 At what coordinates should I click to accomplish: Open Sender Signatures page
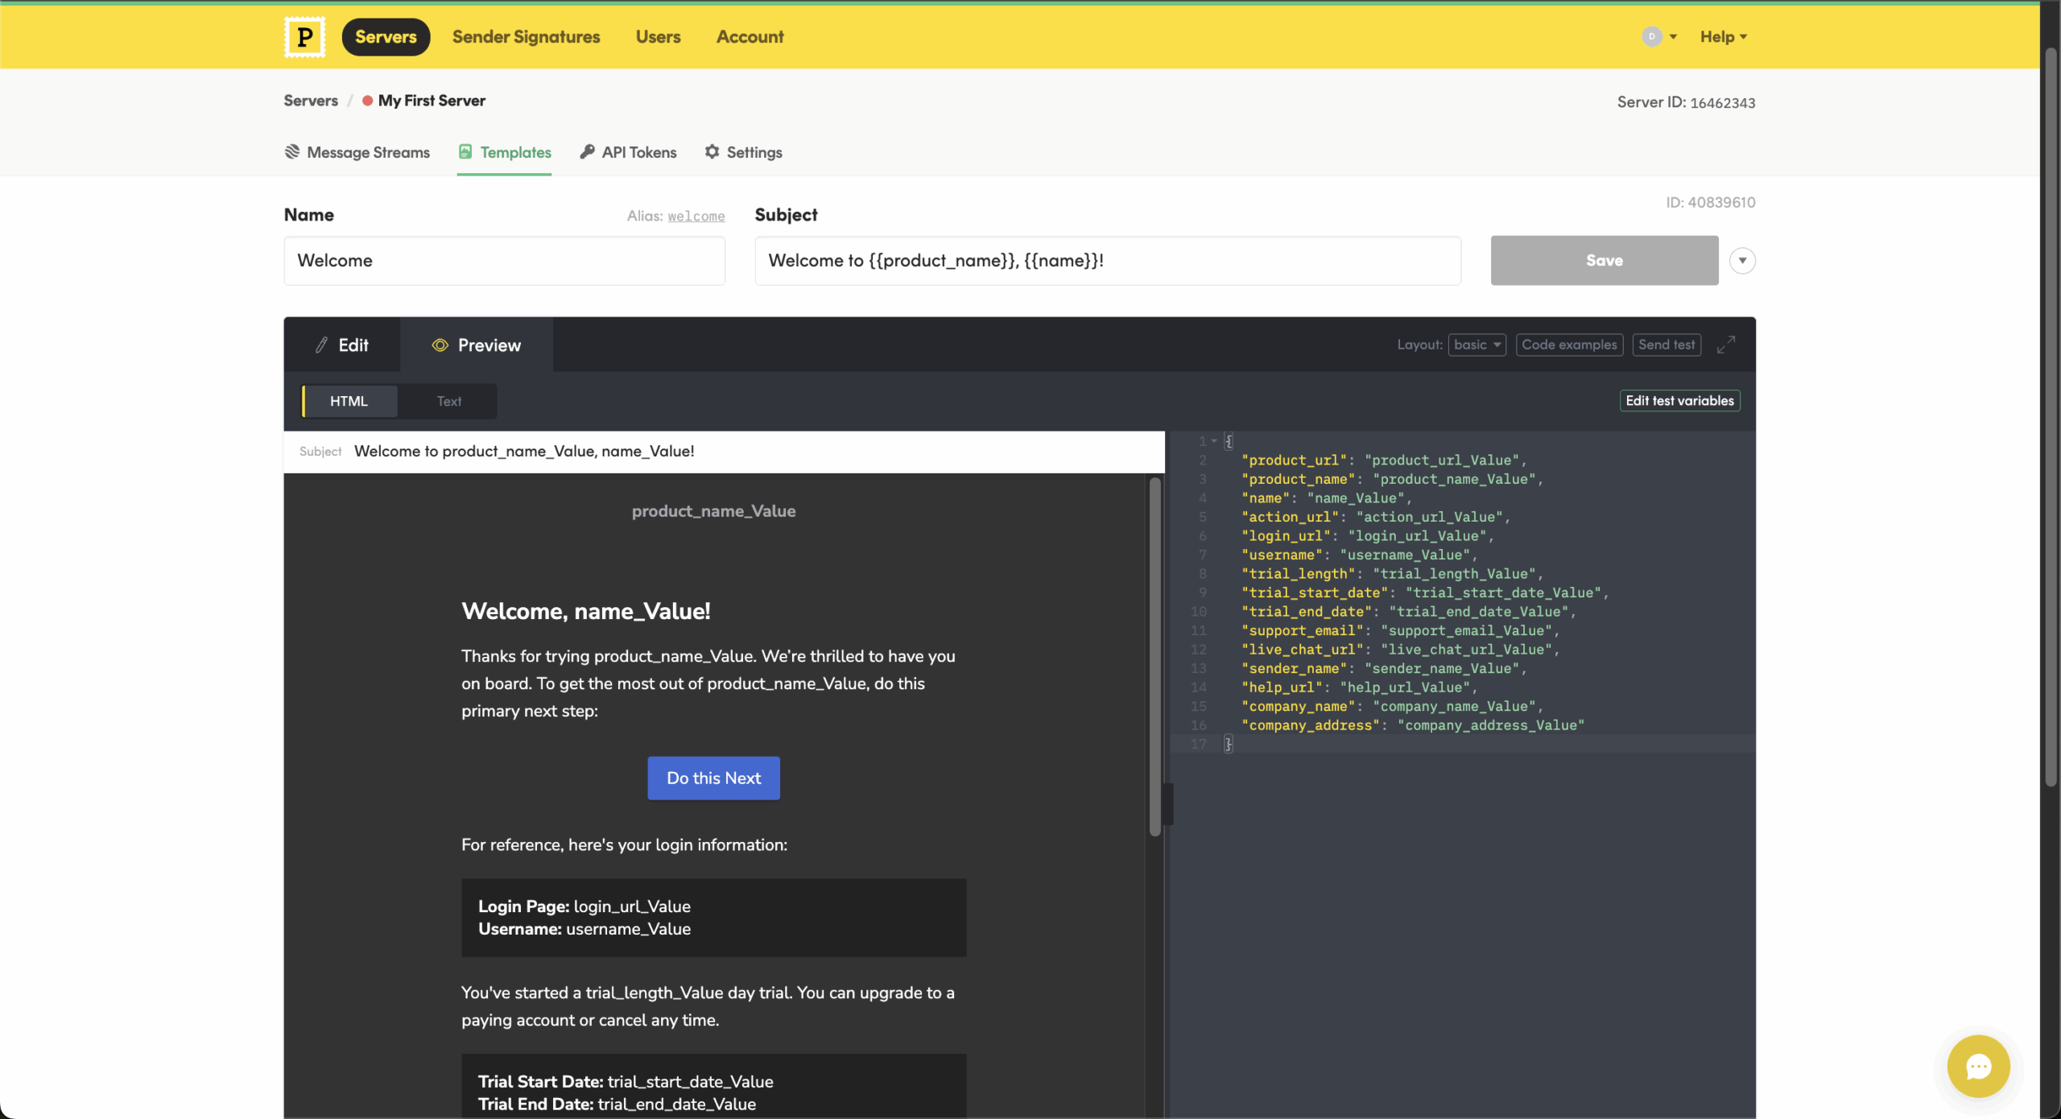click(526, 37)
